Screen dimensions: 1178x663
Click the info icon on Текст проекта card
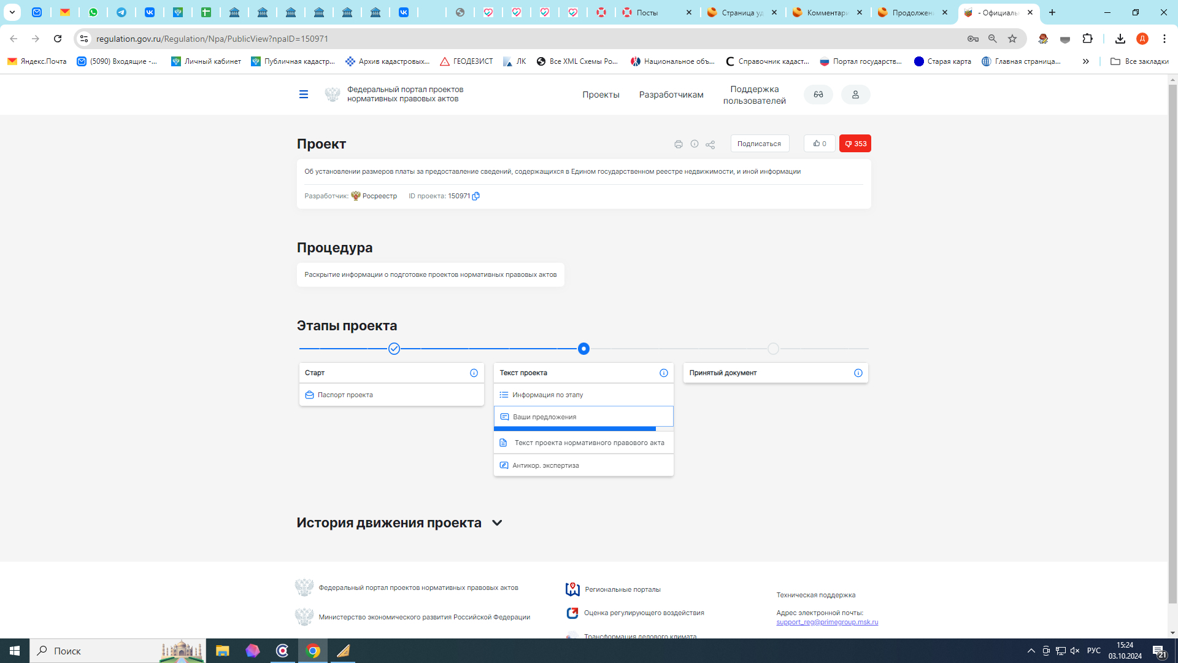point(663,373)
